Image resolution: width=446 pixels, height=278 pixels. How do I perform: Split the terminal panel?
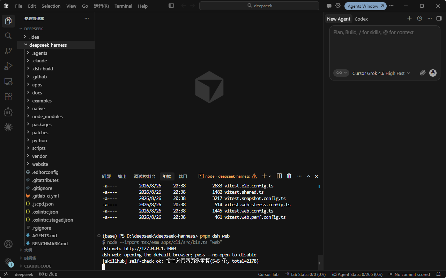(279, 176)
